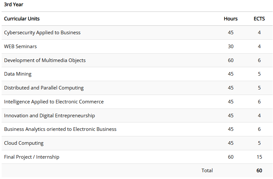Open Development of Multimedia Objects unit
Viewport: 273px width, 179px height.
pos(45,60)
